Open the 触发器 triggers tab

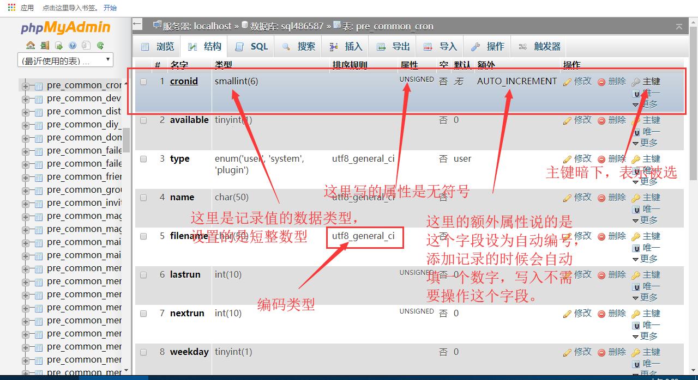pyautogui.click(x=539, y=47)
